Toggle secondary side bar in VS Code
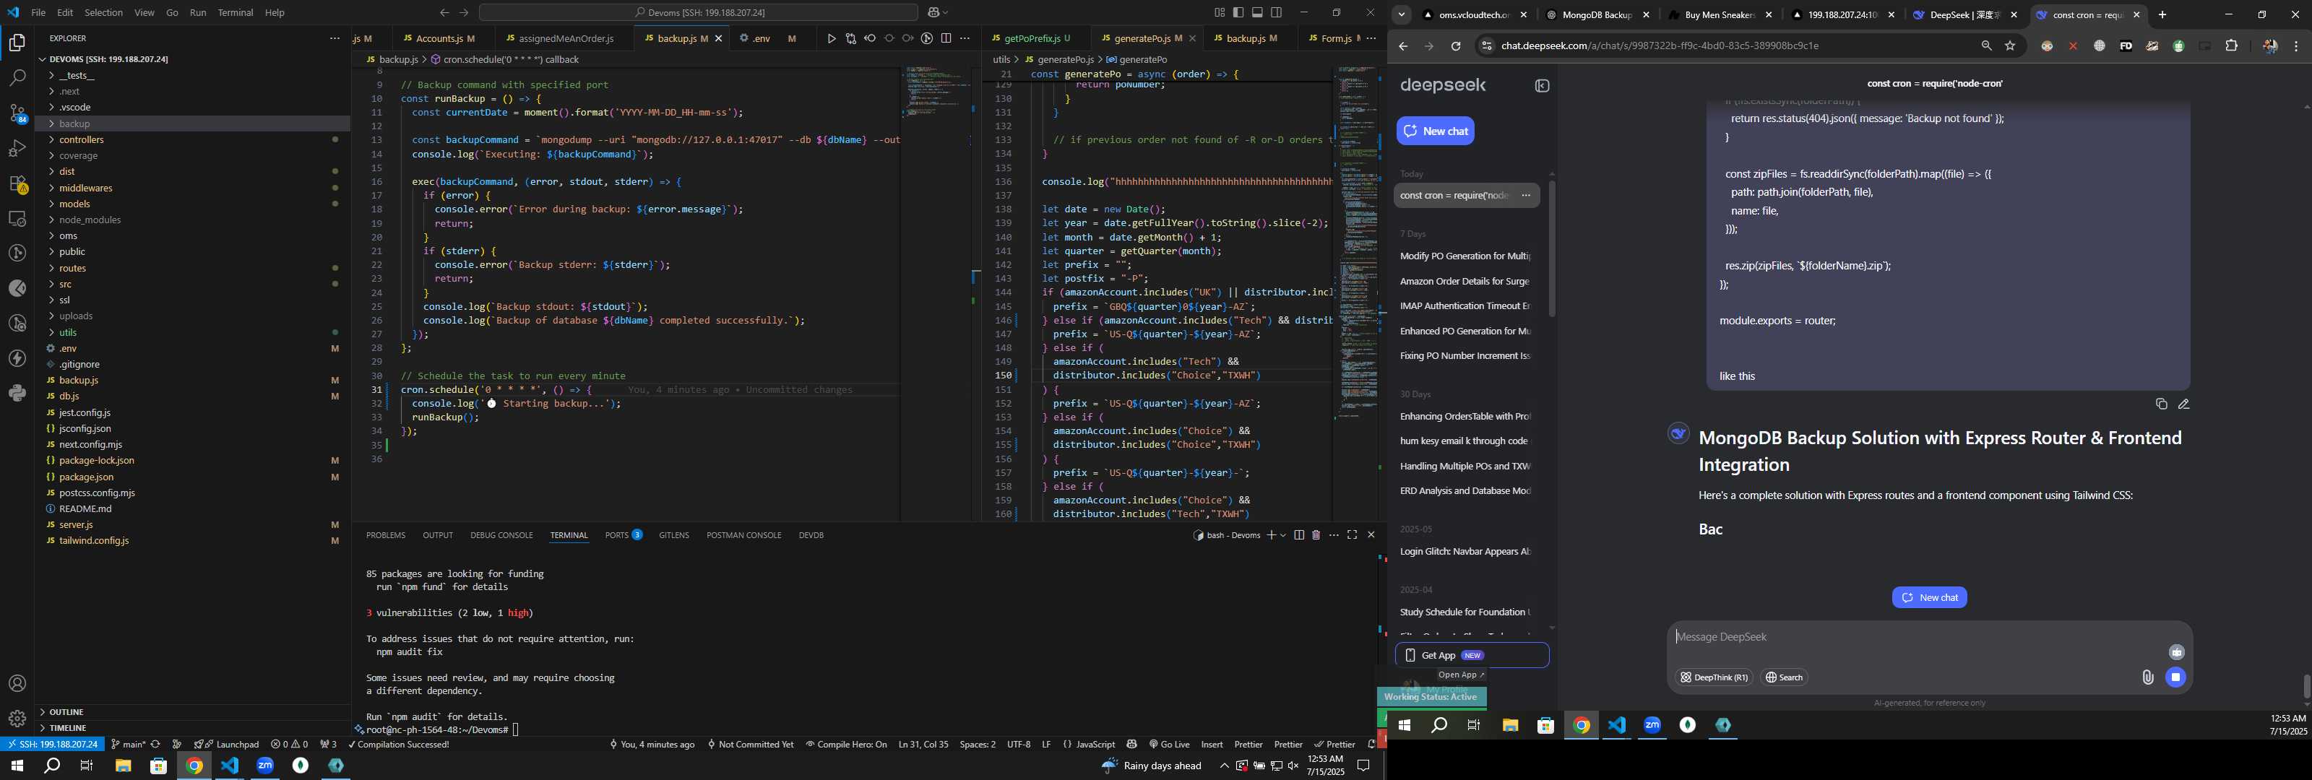 pyautogui.click(x=1276, y=12)
